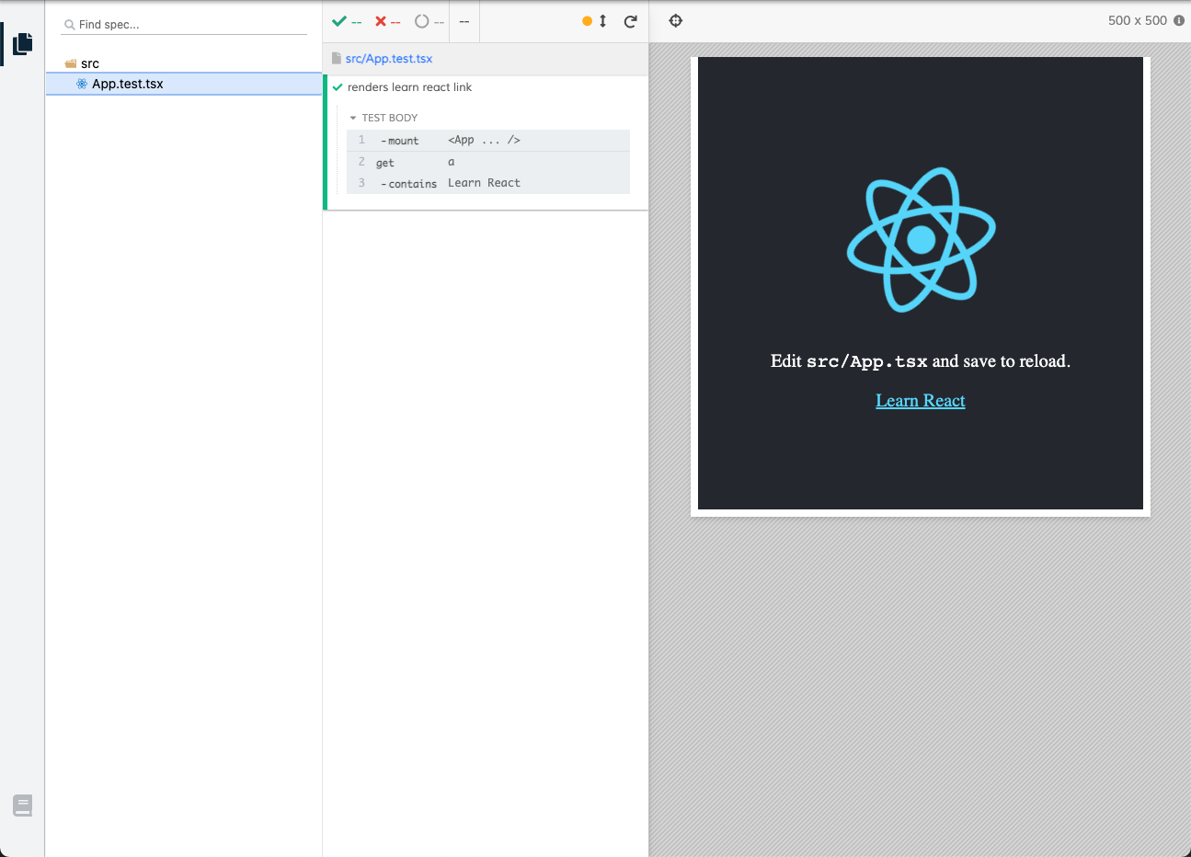Image resolution: width=1191 pixels, height=857 pixels.
Task: Click the React atom logo in preview
Action: click(921, 240)
